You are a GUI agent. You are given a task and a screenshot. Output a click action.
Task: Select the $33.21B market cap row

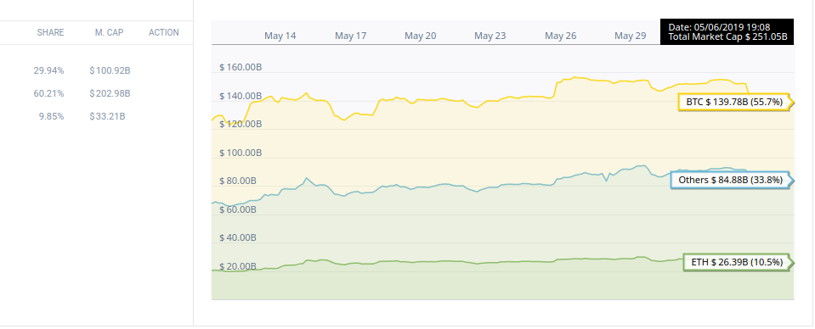[97, 116]
